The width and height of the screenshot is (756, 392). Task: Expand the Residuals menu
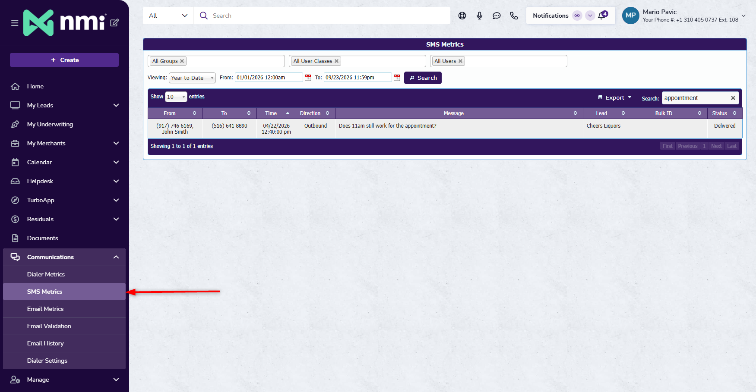pos(64,219)
